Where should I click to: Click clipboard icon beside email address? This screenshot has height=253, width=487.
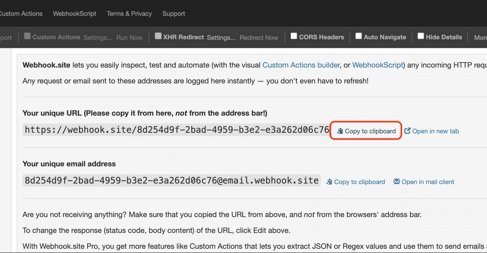[x=330, y=182]
